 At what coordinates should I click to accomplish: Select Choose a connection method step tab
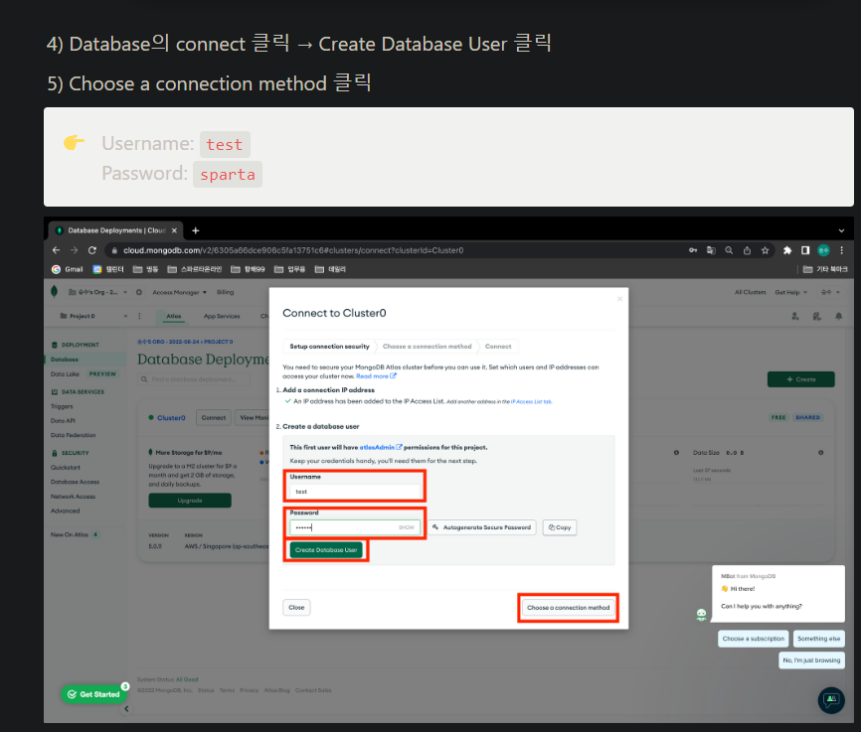428,347
